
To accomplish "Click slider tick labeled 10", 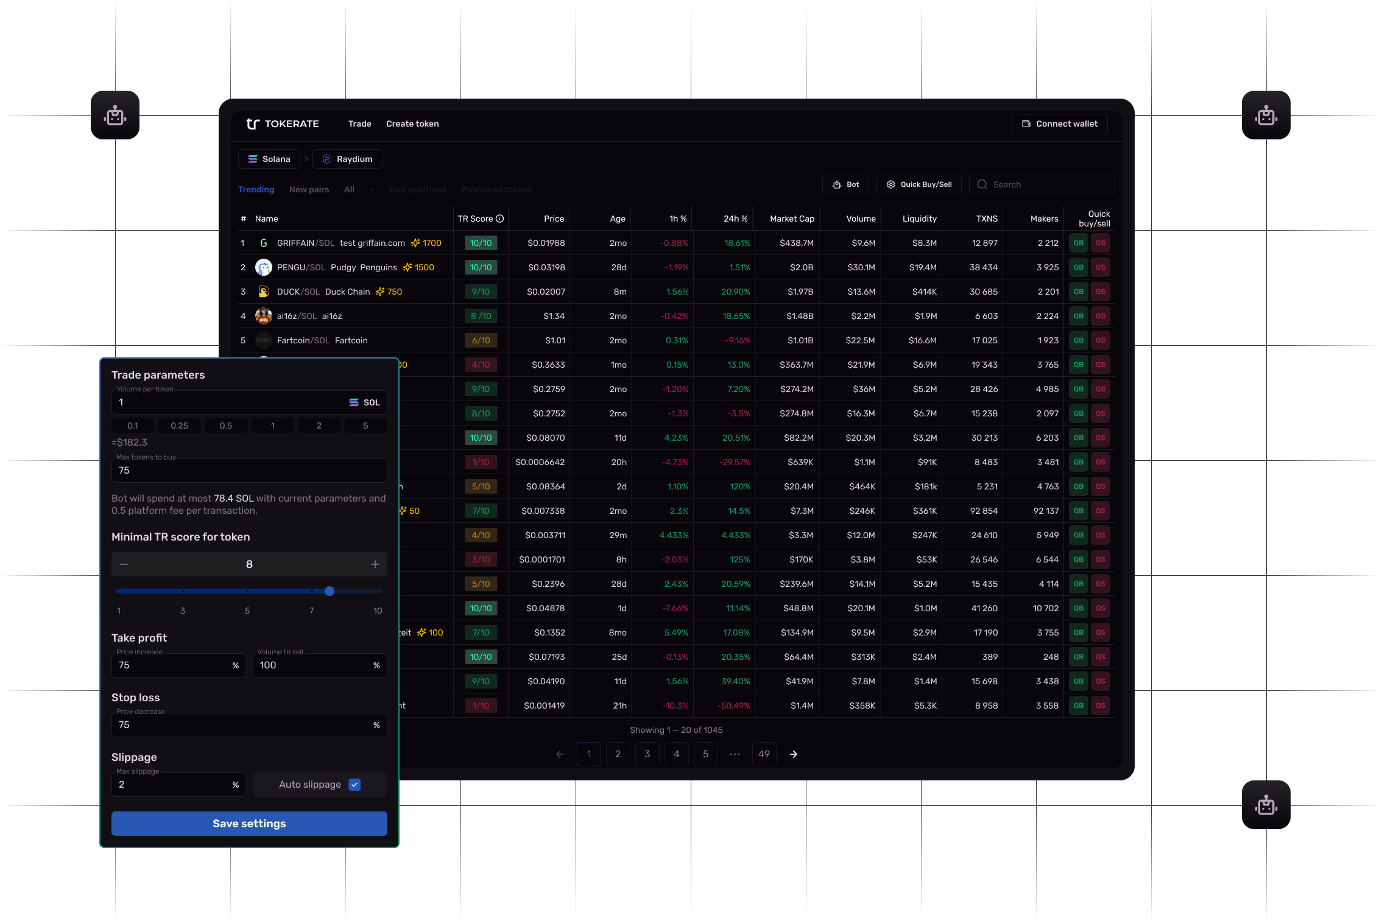I will click(378, 611).
